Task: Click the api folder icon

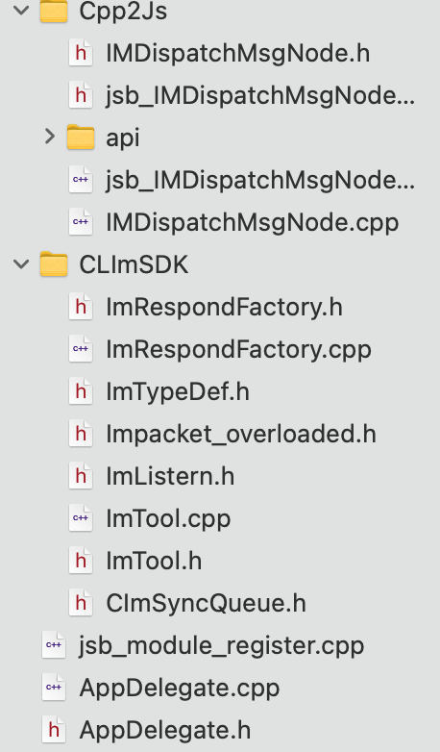Action: tap(81, 138)
